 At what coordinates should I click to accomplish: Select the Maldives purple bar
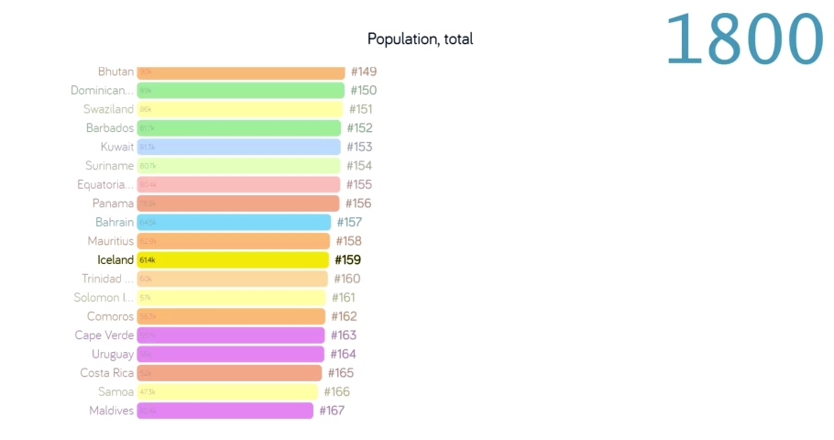(x=225, y=411)
